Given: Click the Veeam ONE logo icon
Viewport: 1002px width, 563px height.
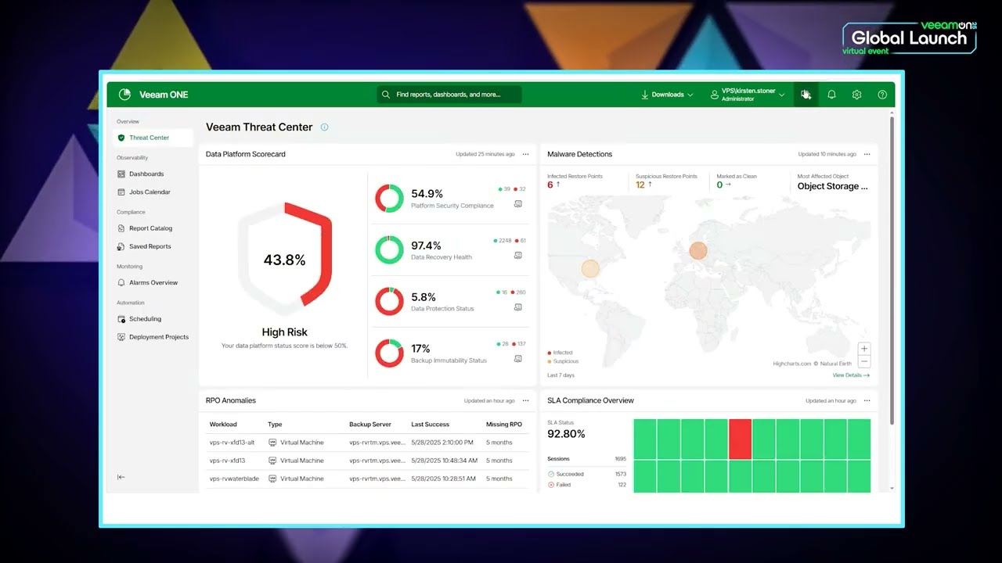Looking at the screenshot, I should (x=124, y=95).
